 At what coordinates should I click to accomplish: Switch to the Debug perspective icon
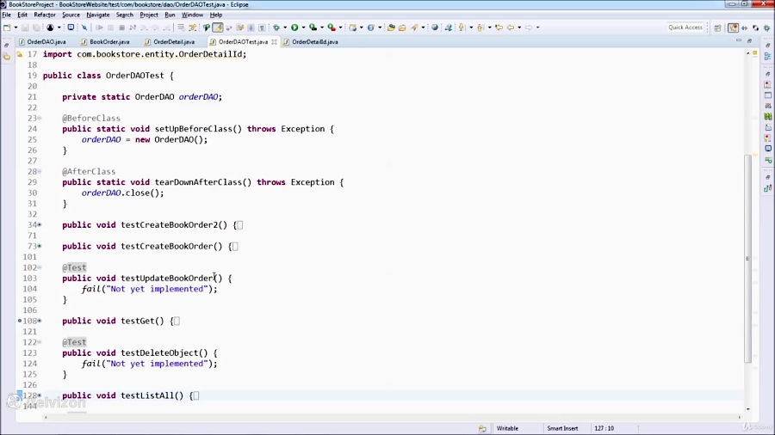pos(767,28)
